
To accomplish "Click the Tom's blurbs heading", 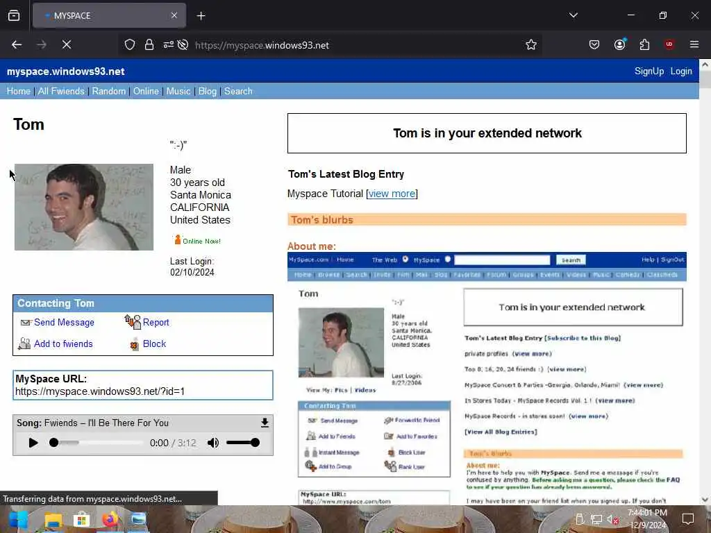I will click(x=322, y=220).
